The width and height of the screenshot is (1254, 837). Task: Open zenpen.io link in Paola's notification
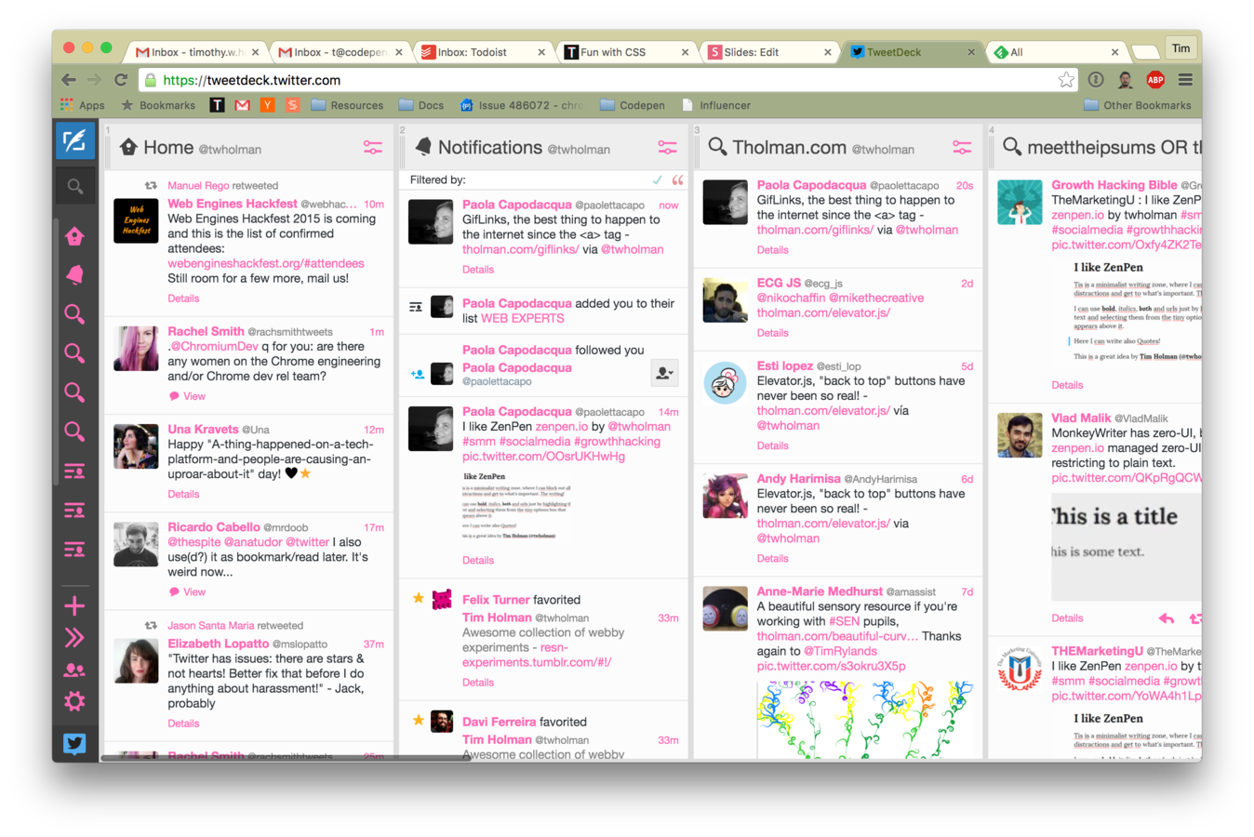(x=561, y=427)
